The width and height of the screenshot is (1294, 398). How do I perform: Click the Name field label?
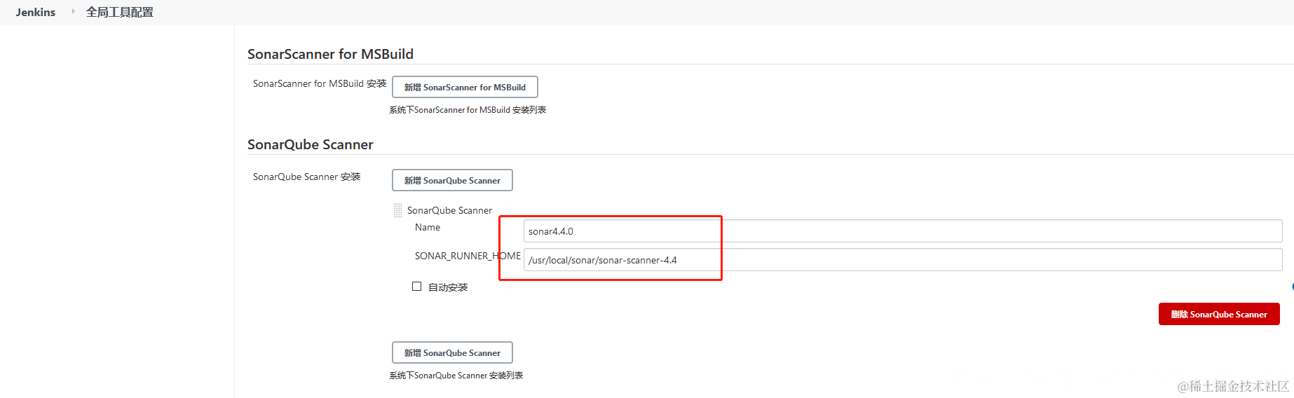428,227
